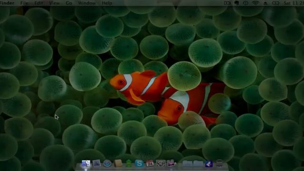This screenshot has height=171, width=304.
Task: Open the Help menu
Action: (107, 3)
